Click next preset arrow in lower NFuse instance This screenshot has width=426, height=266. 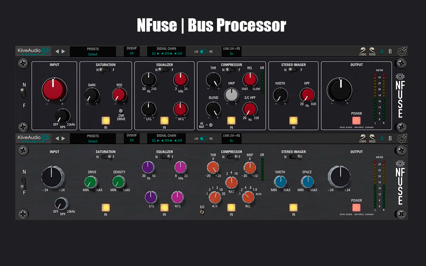63,138
